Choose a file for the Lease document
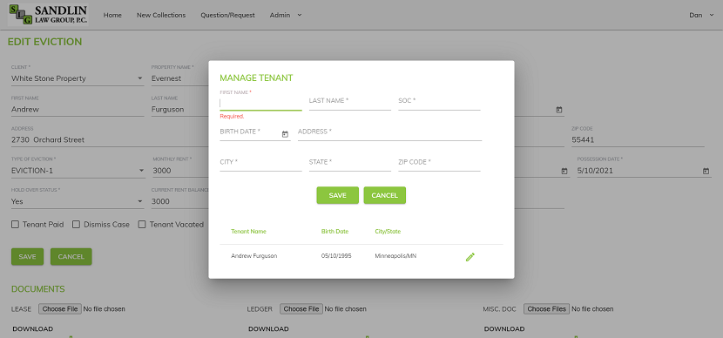 pos(60,309)
